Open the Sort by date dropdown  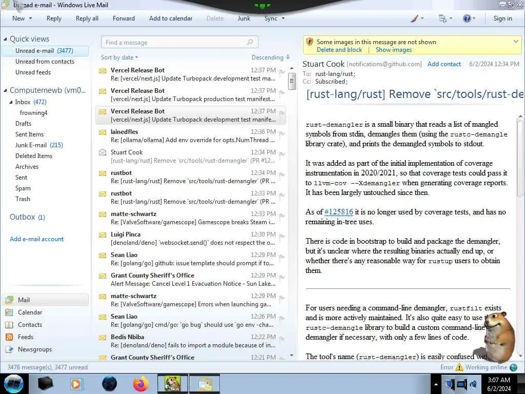point(119,57)
